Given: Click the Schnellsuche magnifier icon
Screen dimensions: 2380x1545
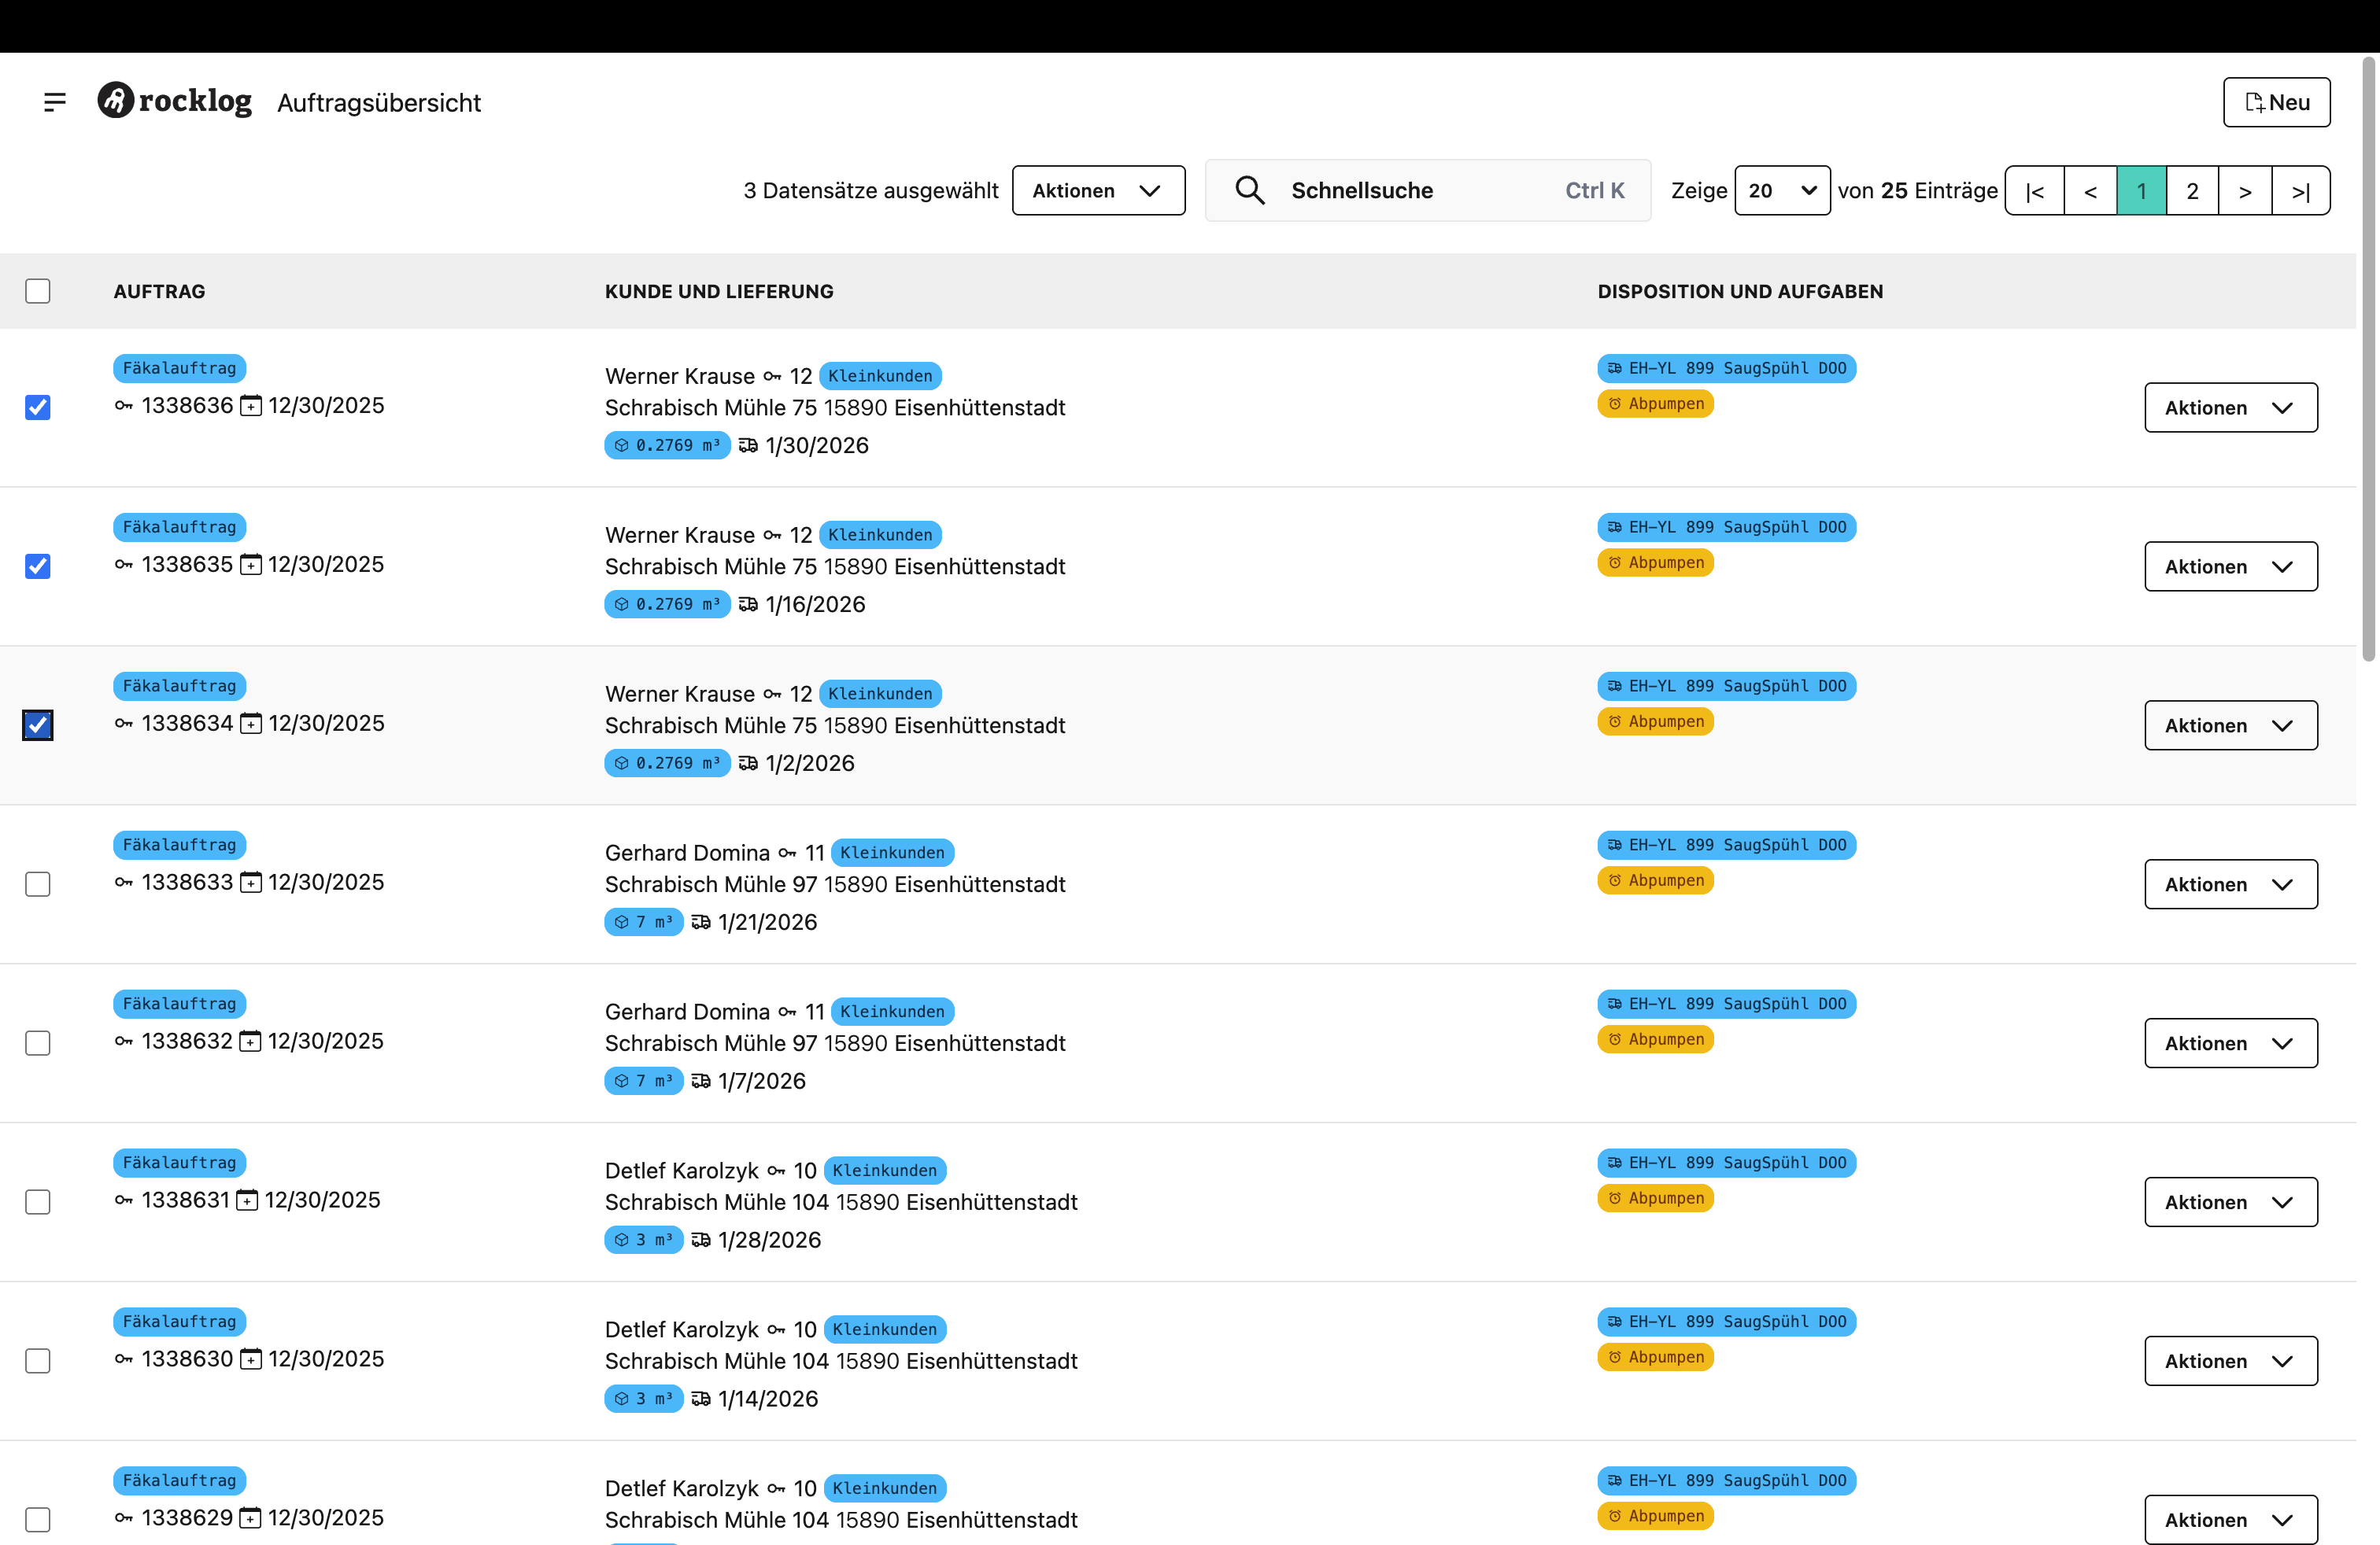Looking at the screenshot, I should pos(1249,190).
